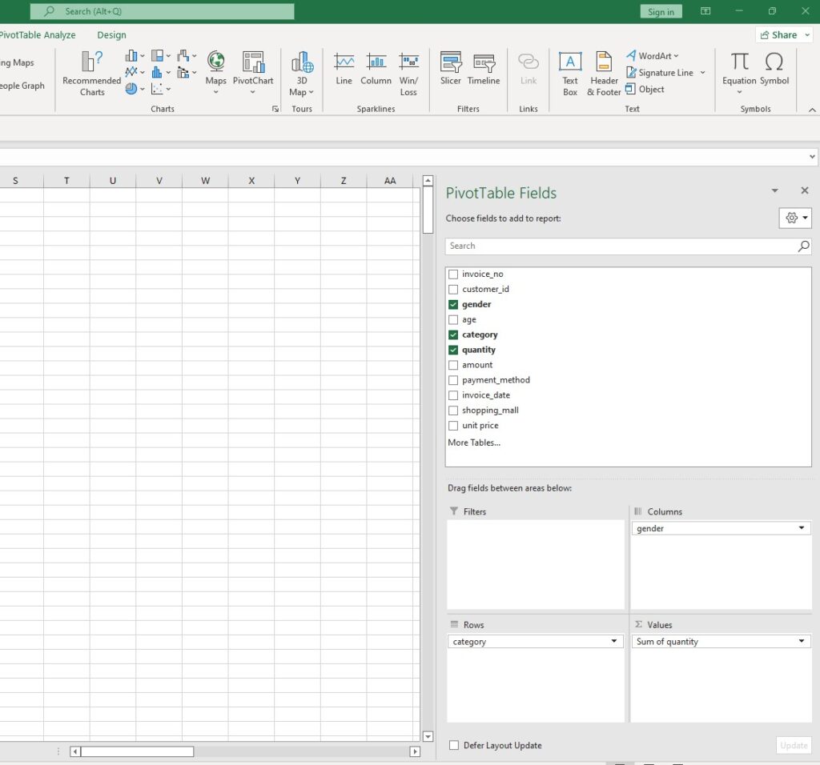Check the amount field checkbox
Screen dimensions: 820x765
click(453, 365)
